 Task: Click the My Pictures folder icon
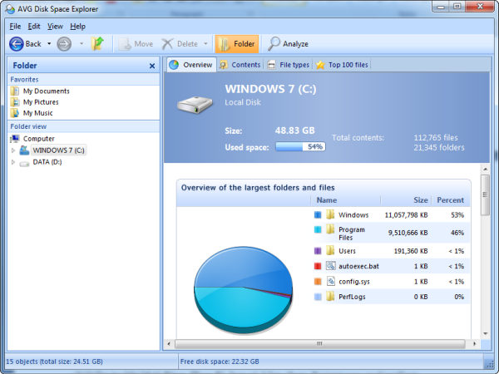coord(15,102)
